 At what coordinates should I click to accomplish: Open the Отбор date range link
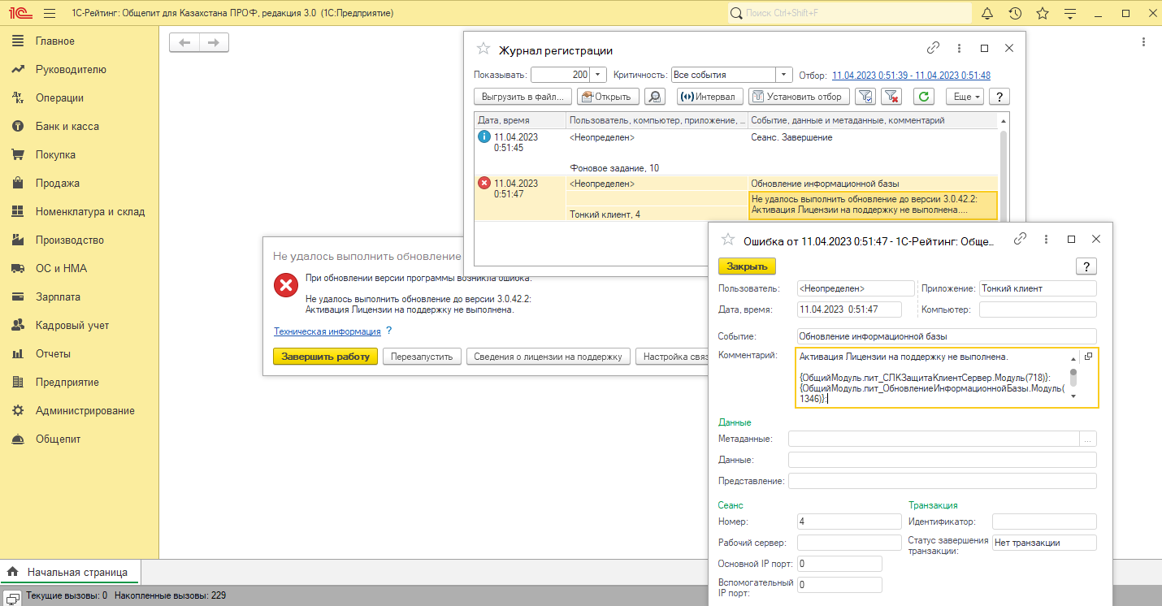[911, 75]
